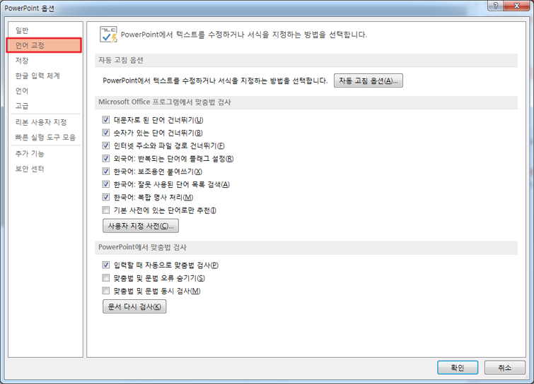
Task: Go to 한글 입력 체계 settings
Action: 37,76
